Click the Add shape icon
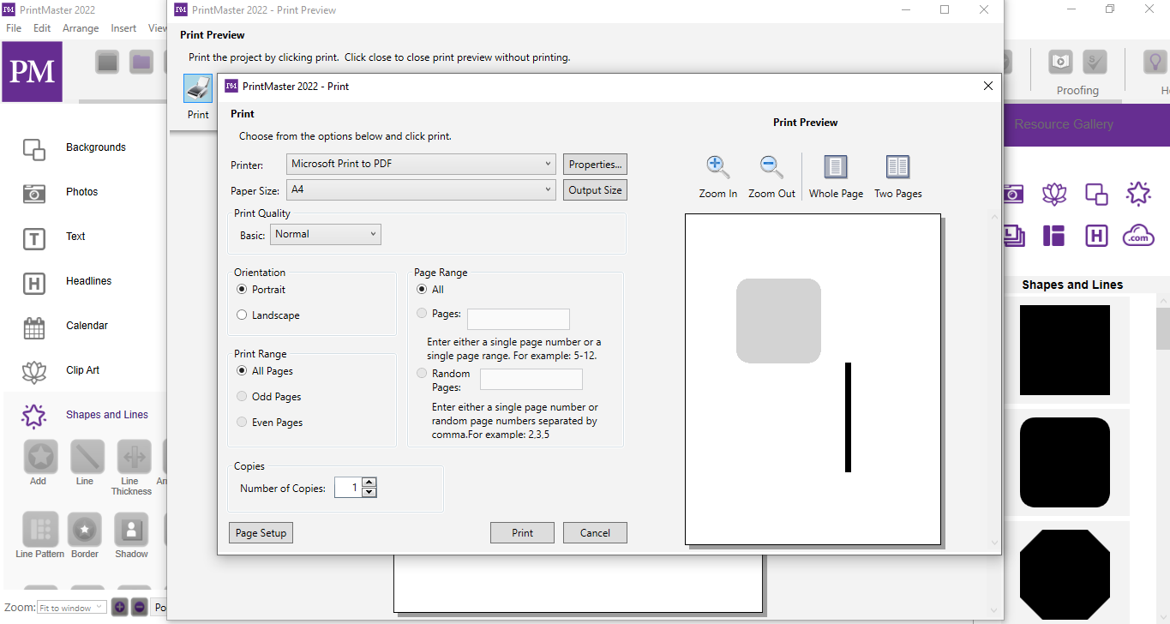The height and width of the screenshot is (624, 1170). click(x=40, y=457)
